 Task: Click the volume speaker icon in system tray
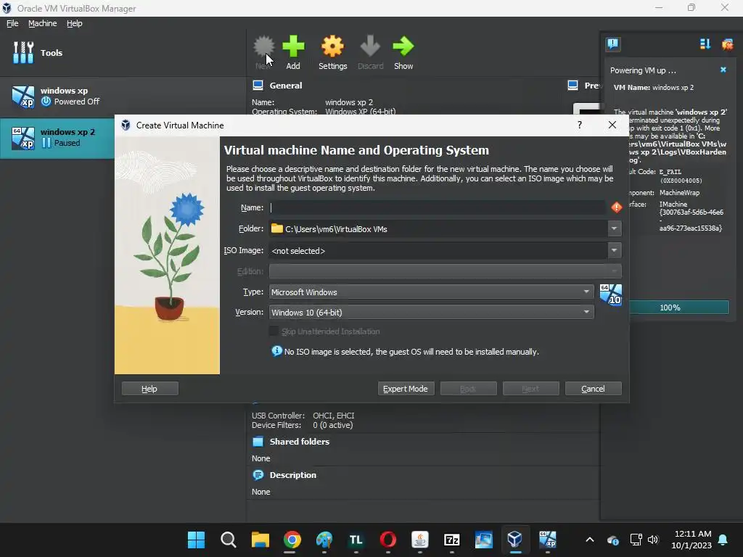tap(653, 540)
